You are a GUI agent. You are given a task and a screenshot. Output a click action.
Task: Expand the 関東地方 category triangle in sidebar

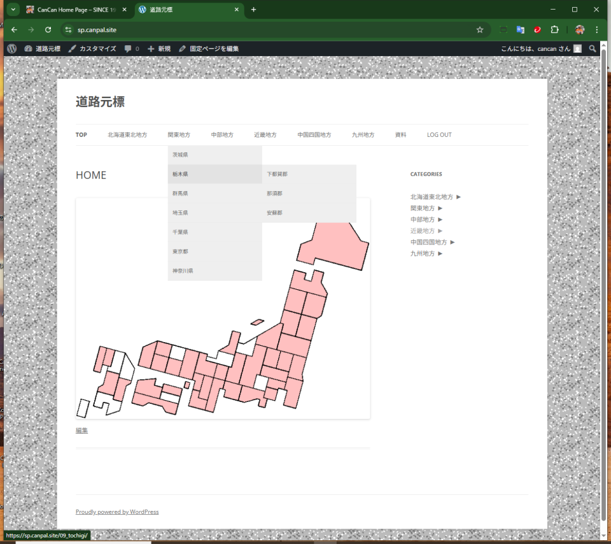click(440, 208)
